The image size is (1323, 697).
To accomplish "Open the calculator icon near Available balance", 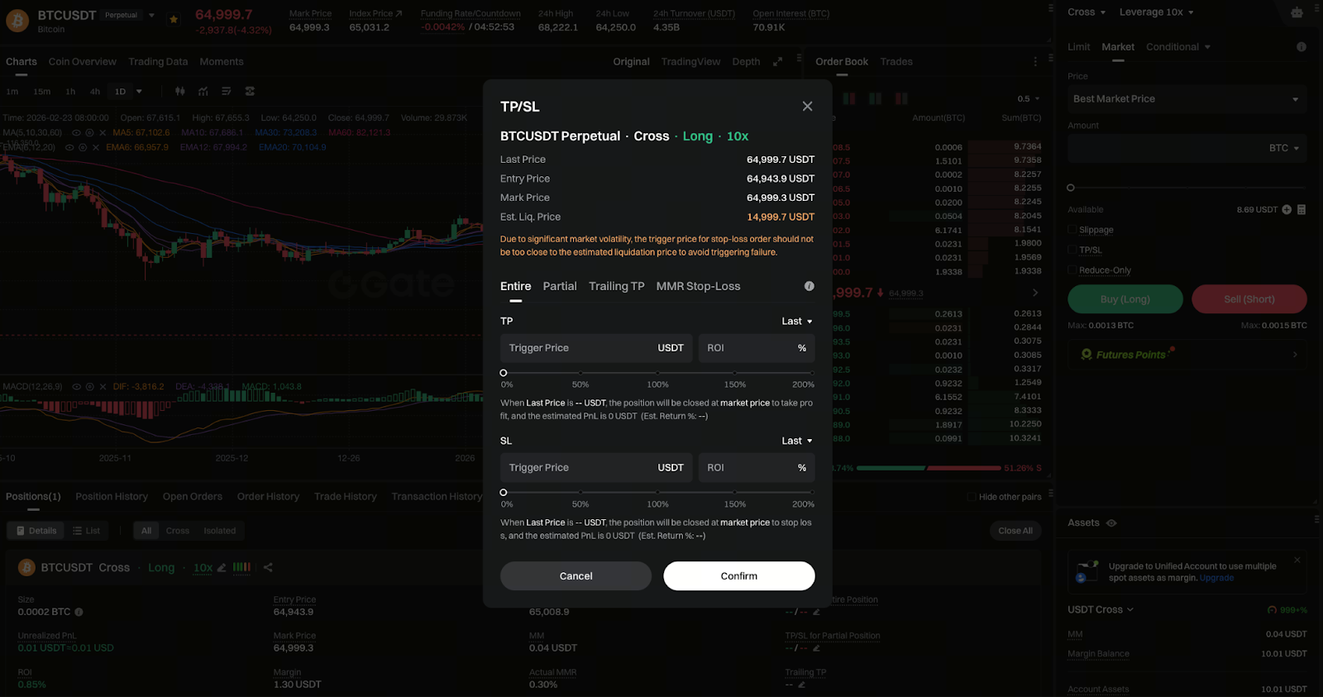I will [1302, 210].
